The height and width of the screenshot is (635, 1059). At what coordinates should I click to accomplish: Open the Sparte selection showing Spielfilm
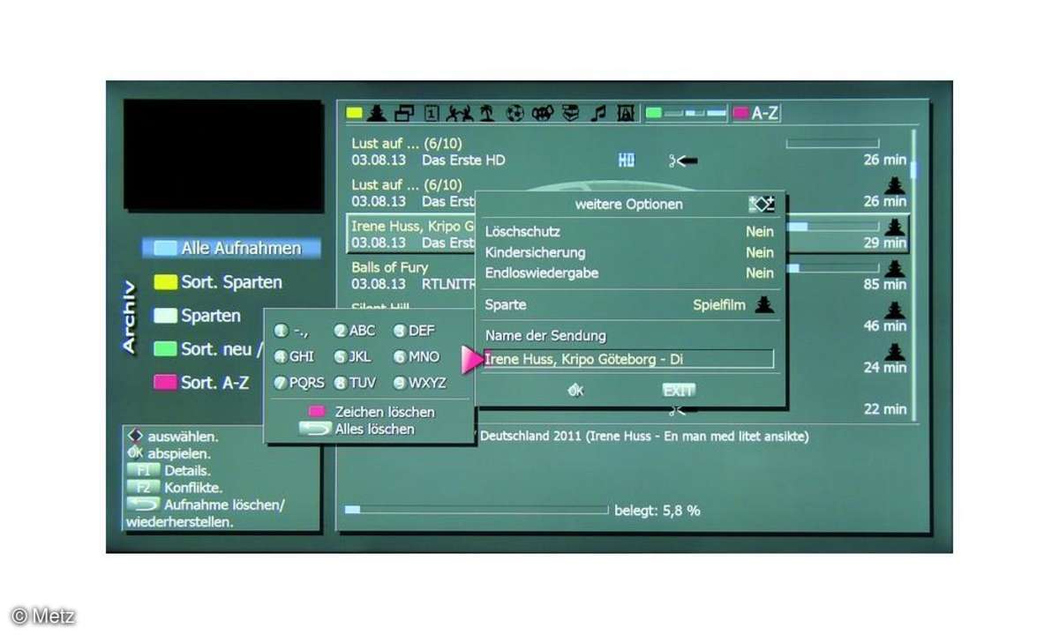tap(629, 305)
